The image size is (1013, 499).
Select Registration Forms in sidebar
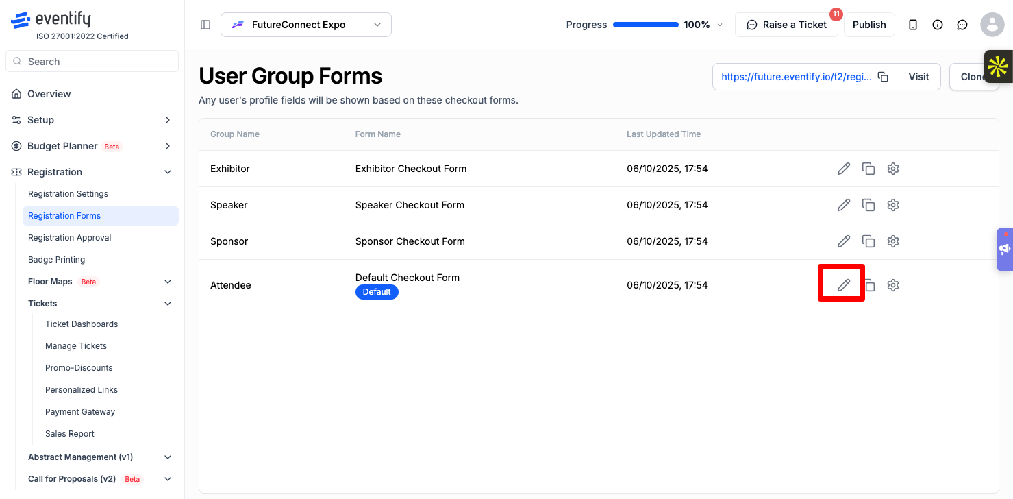(x=101, y=216)
